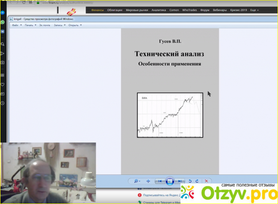Viewport: 278px width, 204px height.
Task: Click the actual size fit button
Action: point(148,181)
